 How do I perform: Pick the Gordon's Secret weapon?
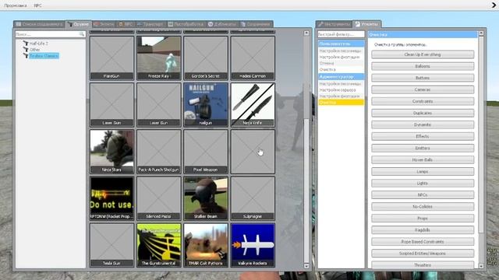[x=206, y=58]
